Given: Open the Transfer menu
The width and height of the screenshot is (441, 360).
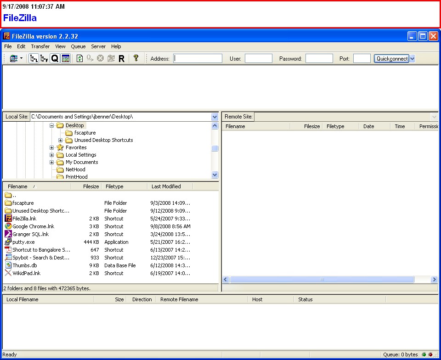Looking at the screenshot, I should point(40,46).
